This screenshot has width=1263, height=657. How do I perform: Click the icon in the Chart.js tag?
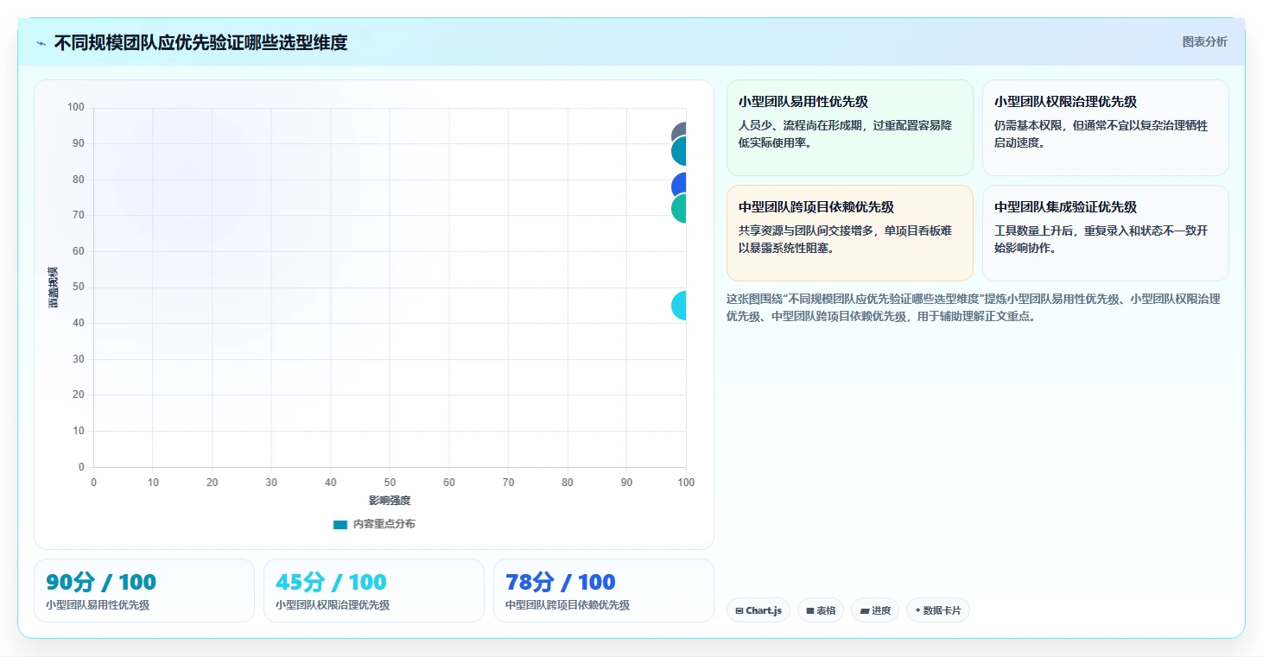click(739, 611)
